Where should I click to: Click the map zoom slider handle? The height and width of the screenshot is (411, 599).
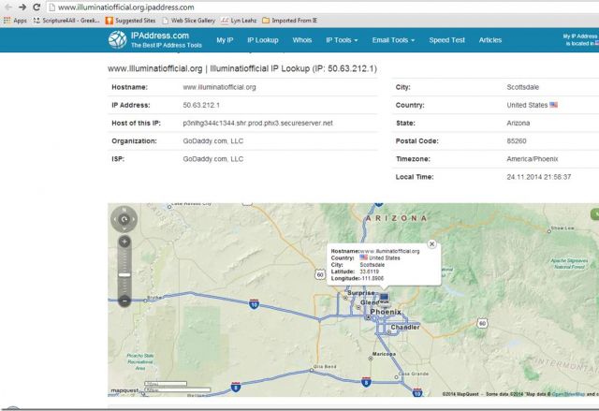pyautogui.click(x=124, y=274)
